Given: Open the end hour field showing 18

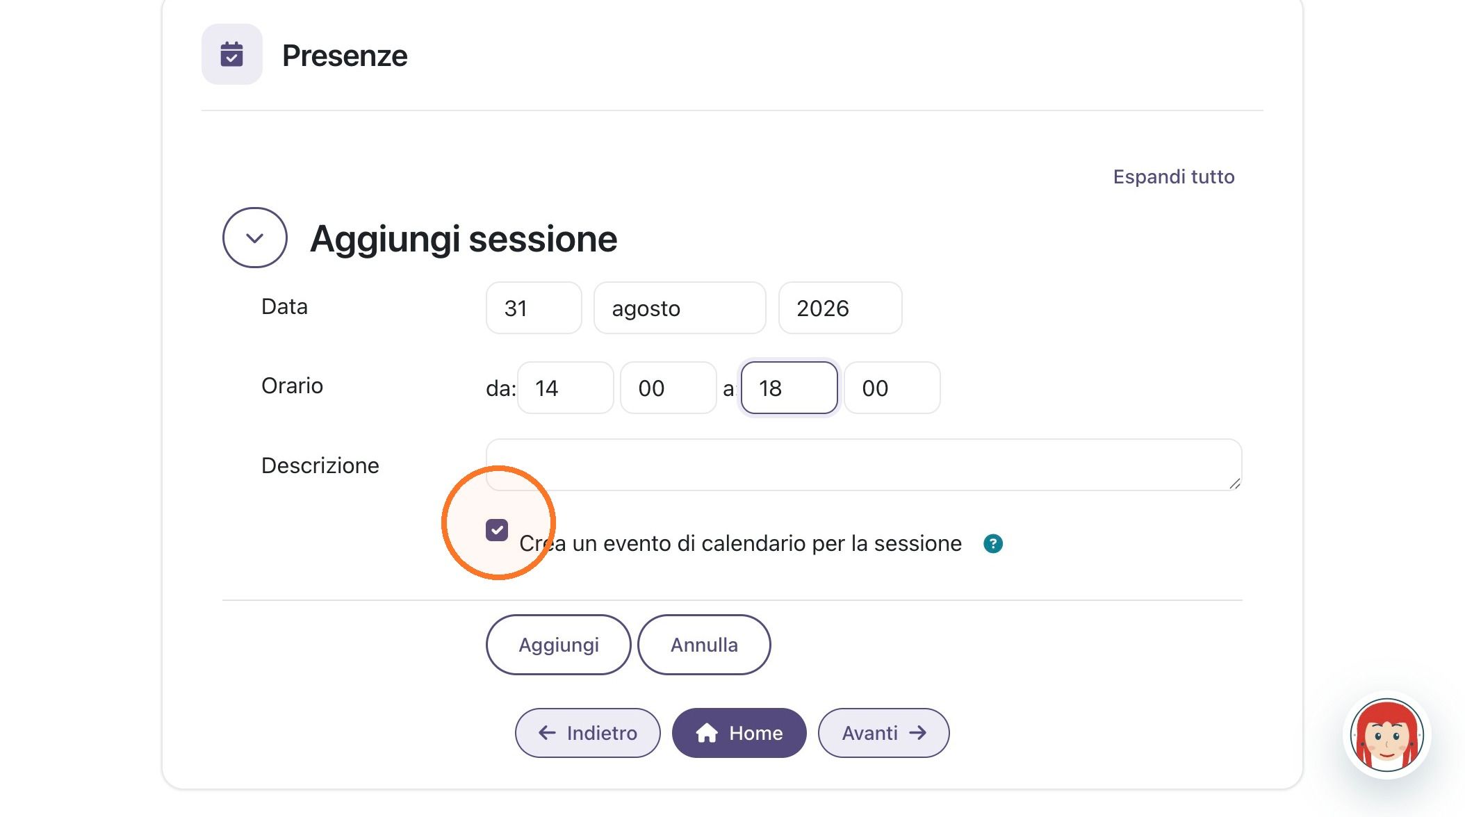Looking at the screenshot, I should tap(789, 388).
